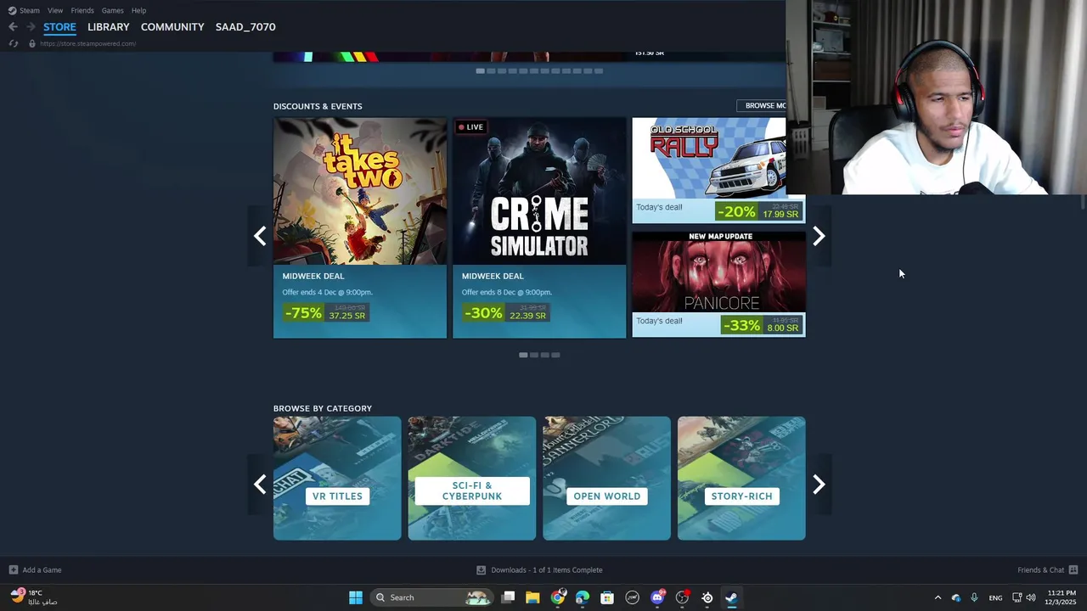The height and width of the screenshot is (611, 1087).
Task: Open Task View on taskbar
Action: point(508,597)
